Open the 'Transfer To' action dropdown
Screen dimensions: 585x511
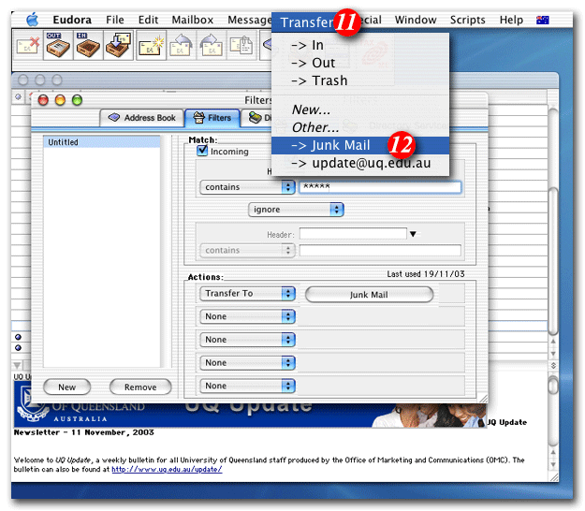point(248,294)
